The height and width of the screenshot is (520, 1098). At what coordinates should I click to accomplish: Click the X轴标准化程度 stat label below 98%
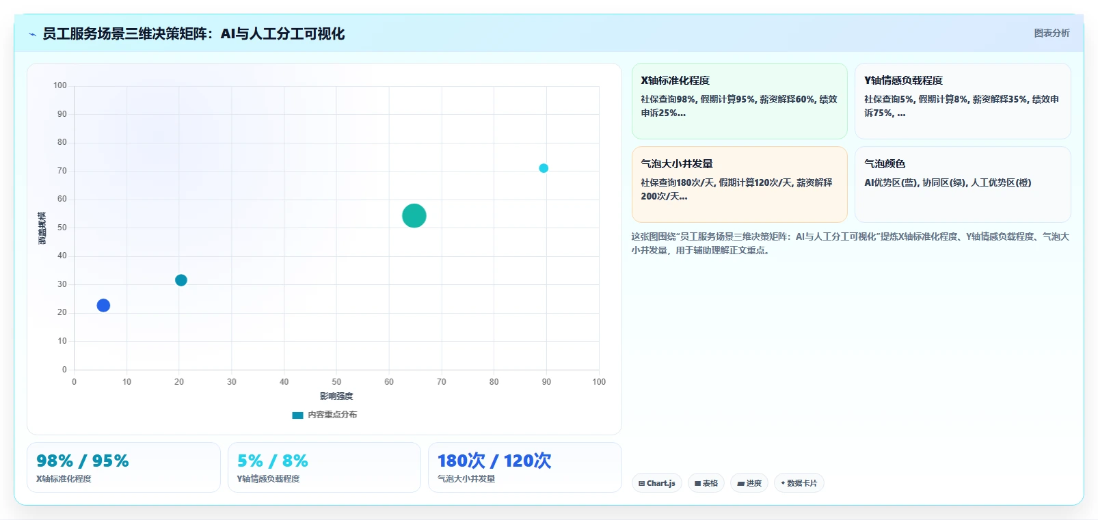point(64,479)
